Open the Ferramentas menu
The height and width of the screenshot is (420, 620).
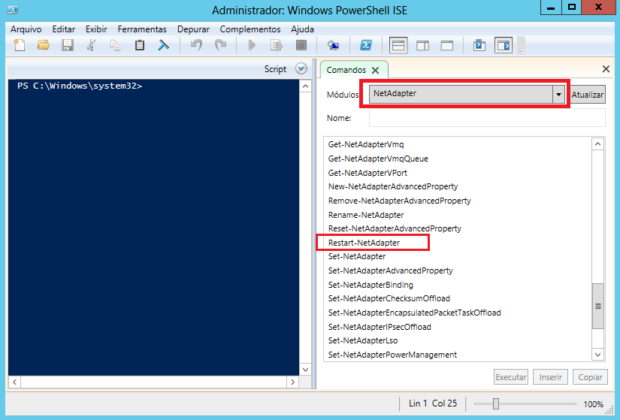(x=142, y=29)
